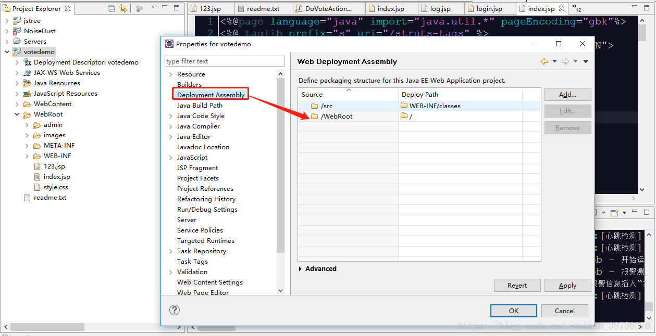Screen dimensions: 656x336
Task: Click the dialog help question mark icon
Action: (x=175, y=310)
